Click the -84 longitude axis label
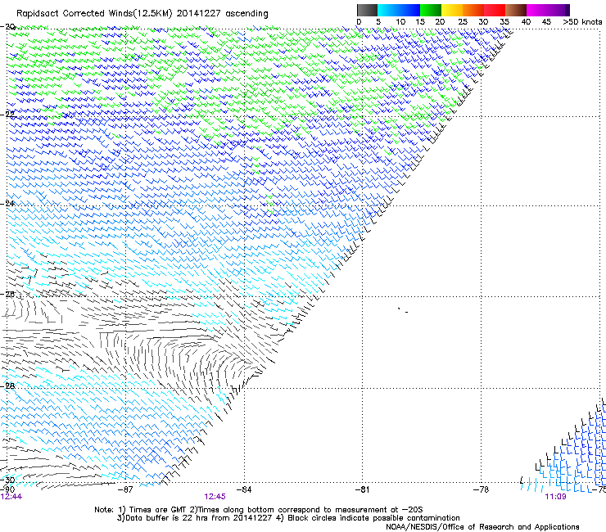Image resolution: width=606 pixels, height=532 pixels. point(243,489)
